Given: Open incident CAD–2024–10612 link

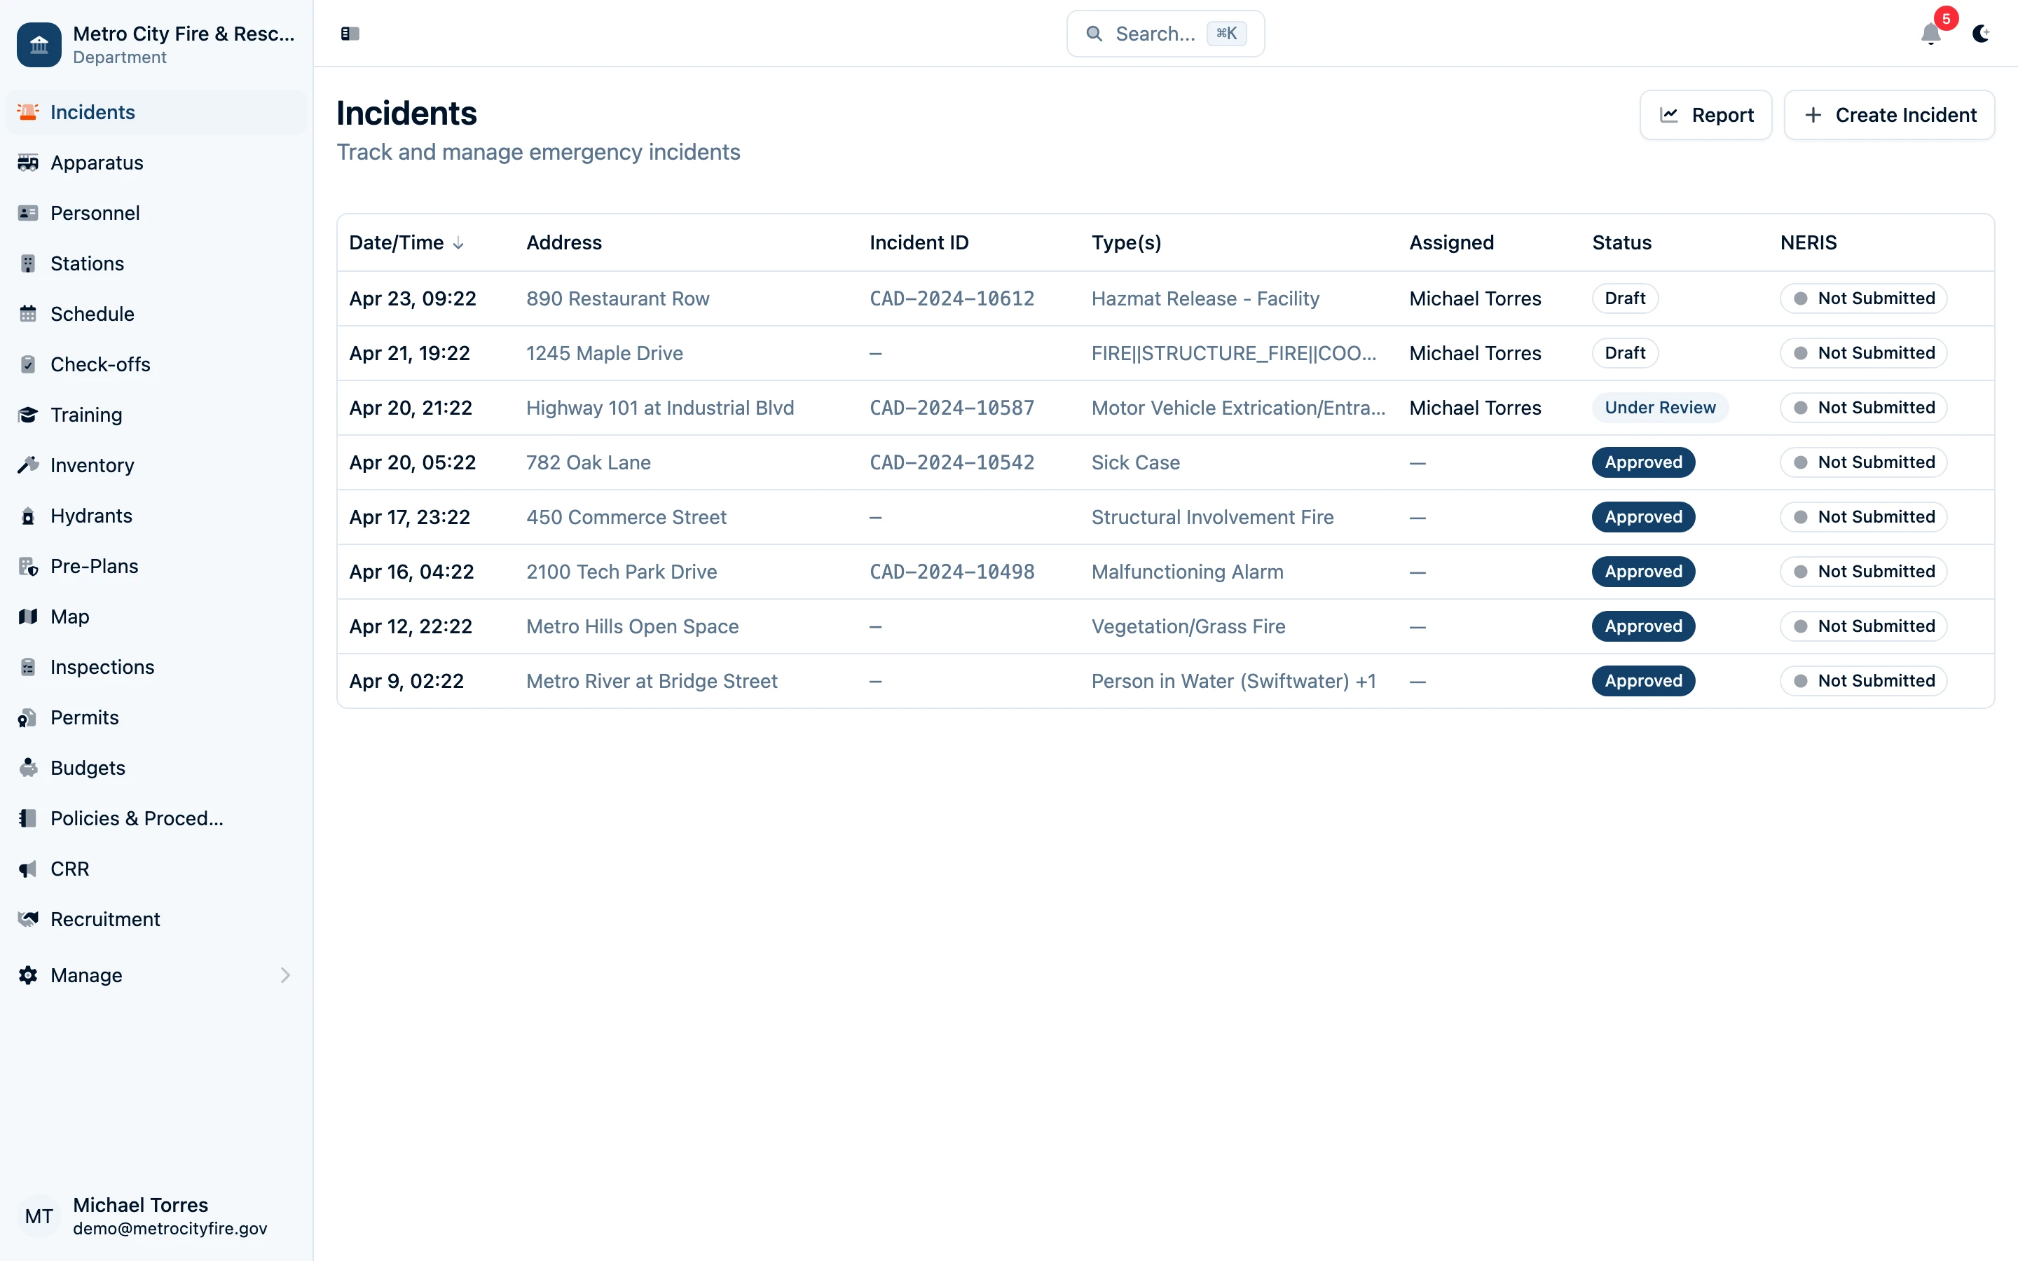Looking at the screenshot, I should (x=952, y=298).
